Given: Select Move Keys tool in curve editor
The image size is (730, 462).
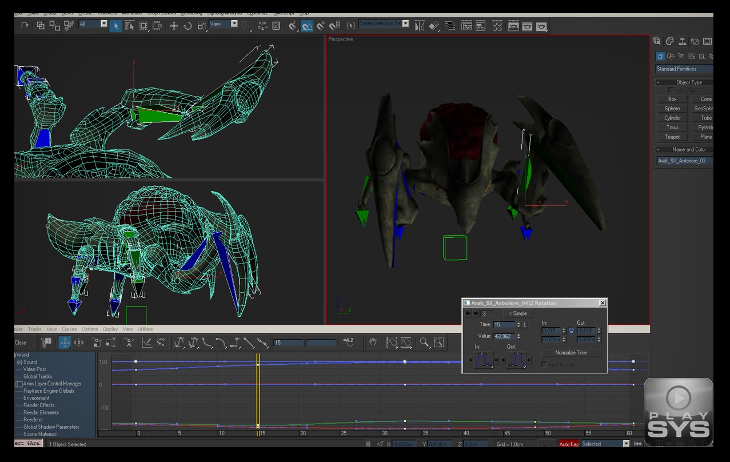Looking at the screenshot, I should 65,342.
